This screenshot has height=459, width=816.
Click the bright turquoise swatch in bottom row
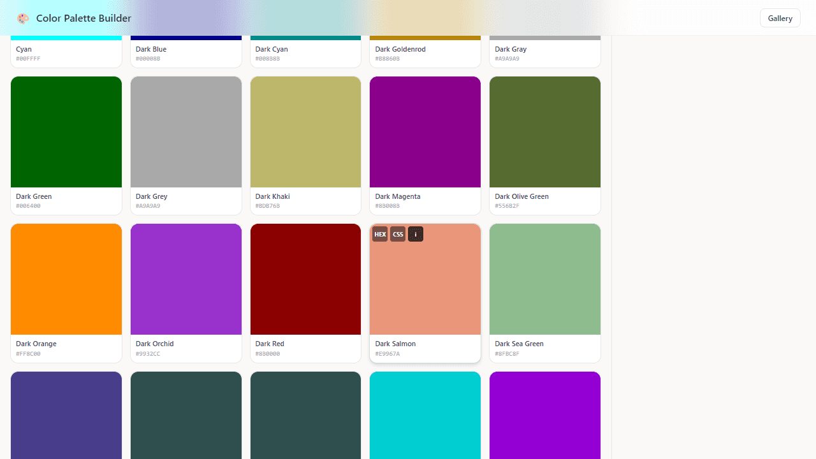point(425,415)
